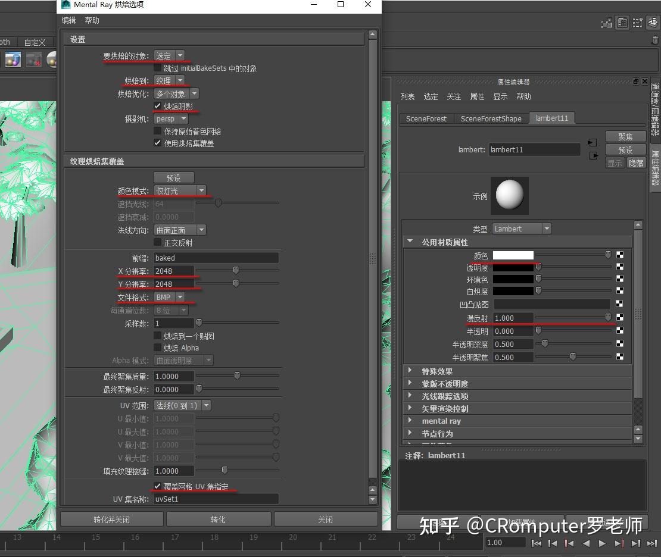Open the 编辑 menu in the bake window

pyautogui.click(x=68, y=20)
